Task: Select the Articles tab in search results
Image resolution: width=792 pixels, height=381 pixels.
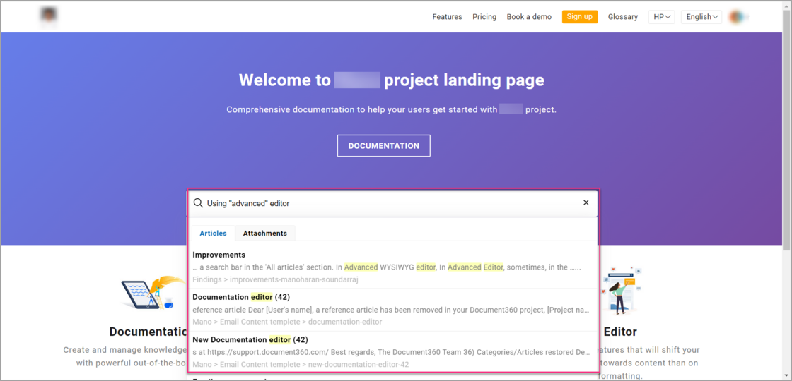Action: click(213, 234)
